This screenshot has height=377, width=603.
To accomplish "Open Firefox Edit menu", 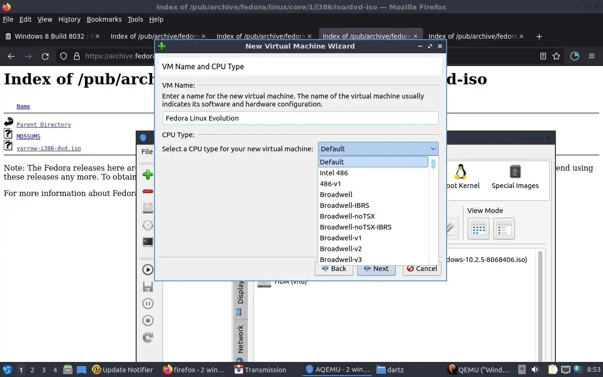I will point(25,19).
